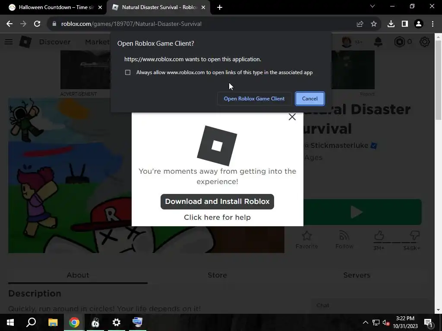442x331 pixels.
Task: Open the Chrome profile avatar
Action: tap(419, 24)
